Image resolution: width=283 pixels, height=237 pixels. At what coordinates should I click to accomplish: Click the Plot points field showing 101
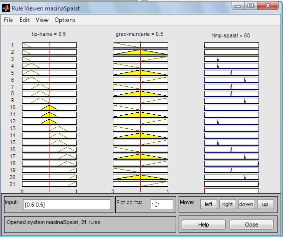coord(162,205)
